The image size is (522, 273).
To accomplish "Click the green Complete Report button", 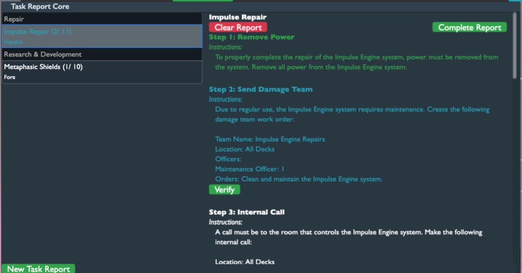I will (x=470, y=27).
